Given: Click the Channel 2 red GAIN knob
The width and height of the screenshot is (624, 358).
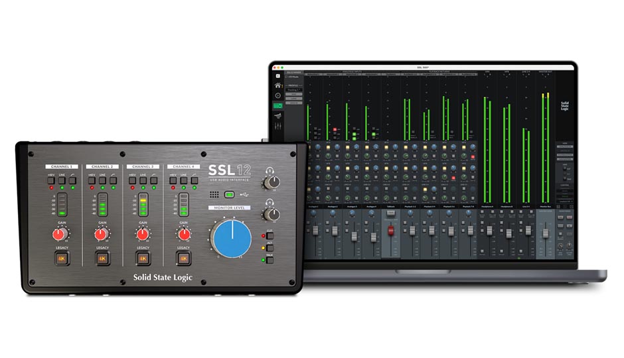Looking at the screenshot, I should tap(101, 234).
